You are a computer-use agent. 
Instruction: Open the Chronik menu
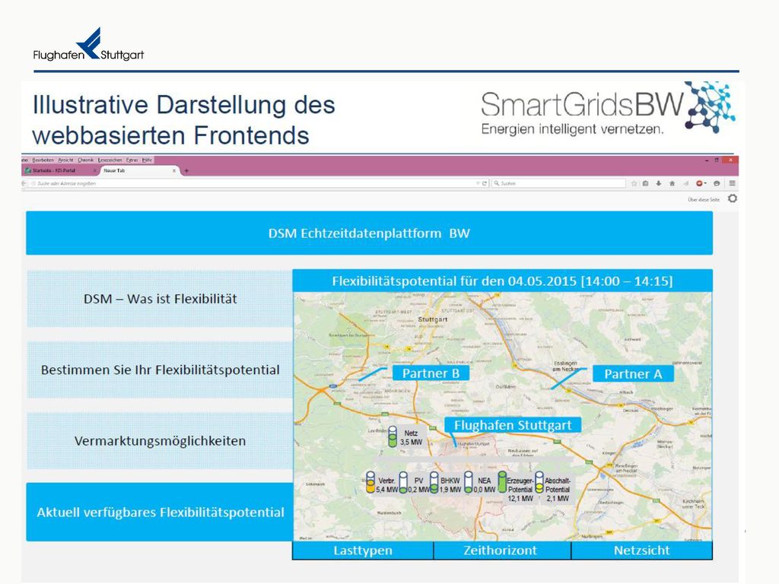click(x=85, y=160)
